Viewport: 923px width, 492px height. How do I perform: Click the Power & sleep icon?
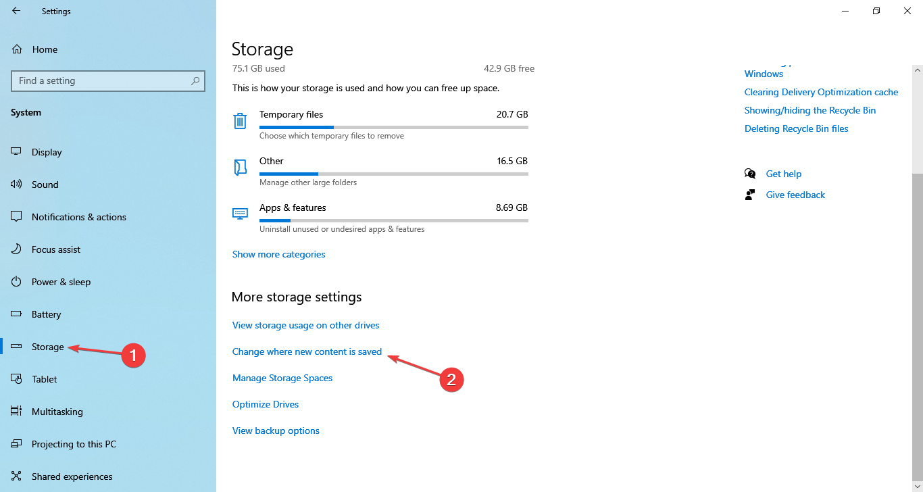pos(16,282)
